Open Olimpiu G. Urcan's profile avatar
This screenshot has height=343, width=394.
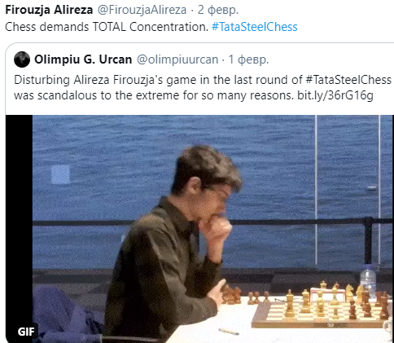22,59
